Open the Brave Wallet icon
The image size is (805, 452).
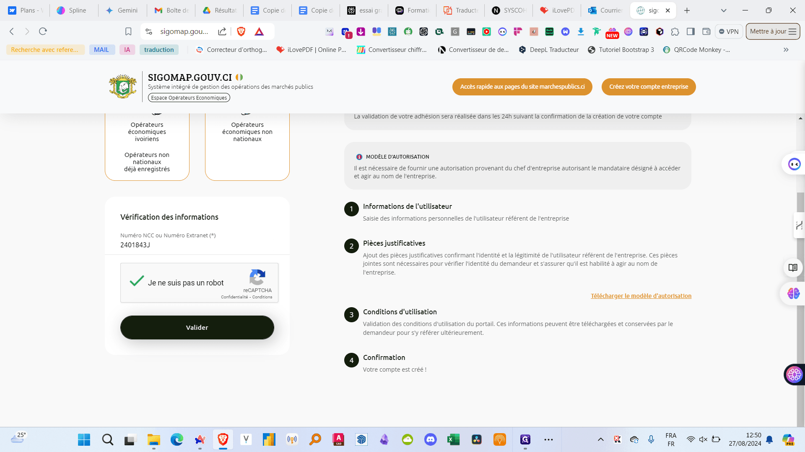(x=706, y=31)
